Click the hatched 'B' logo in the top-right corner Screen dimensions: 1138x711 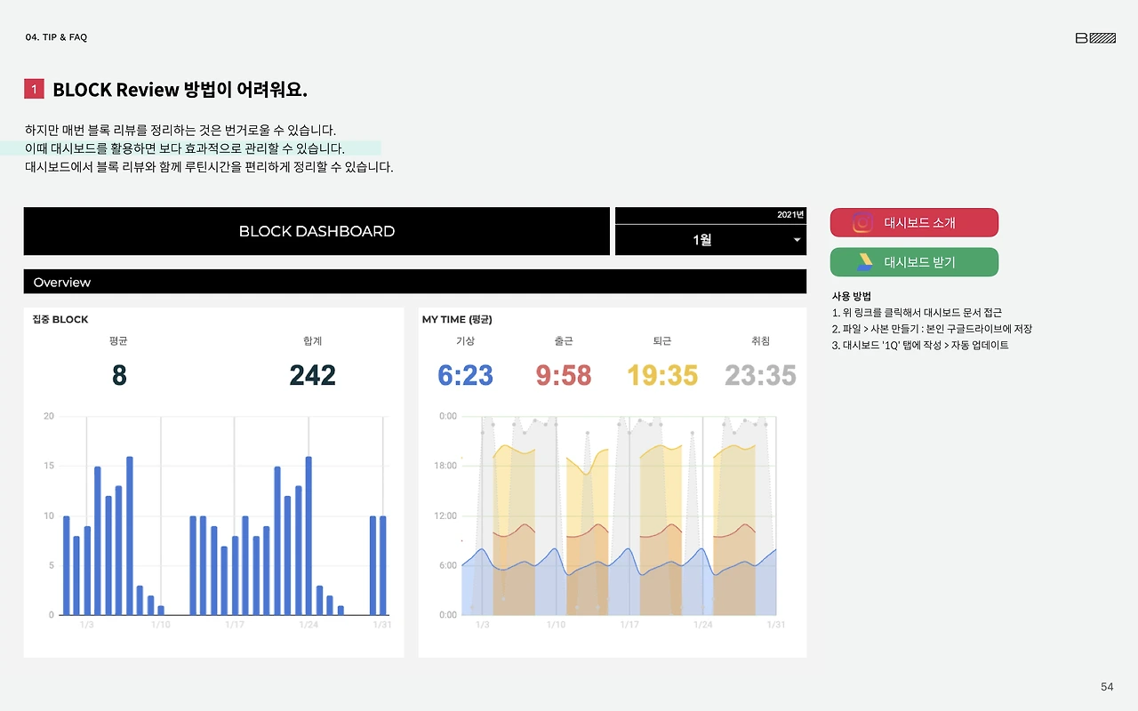coord(1094,37)
